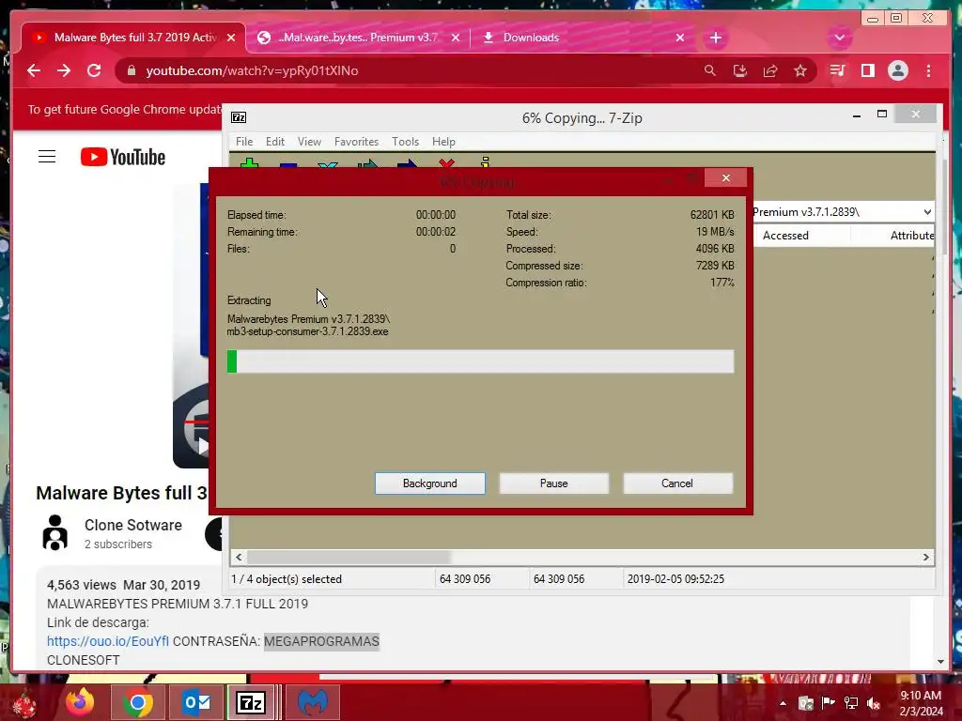Close the Mal.ware.by.tes Premium tab
Image resolution: width=962 pixels, height=721 pixels.
(456, 38)
